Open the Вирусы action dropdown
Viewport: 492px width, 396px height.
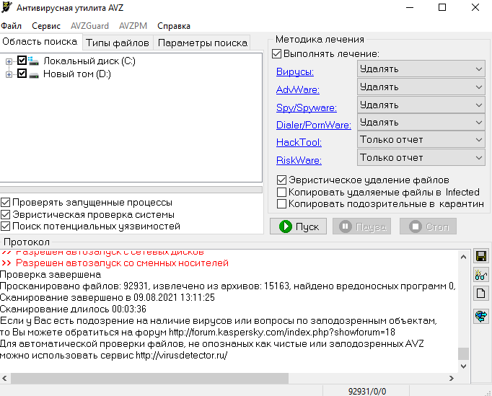click(x=421, y=69)
